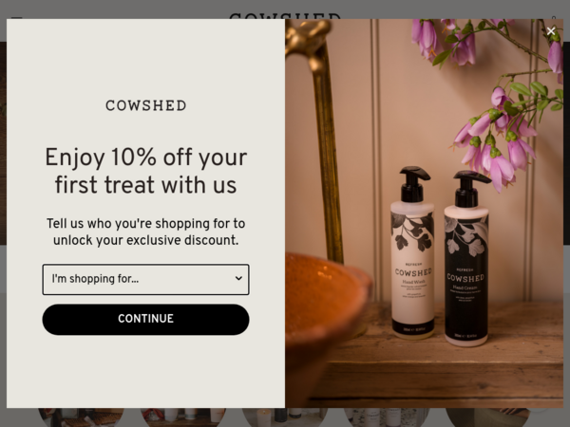Select the second circular category thumbnail
The width and height of the screenshot is (570, 427).
pos(182,418)
